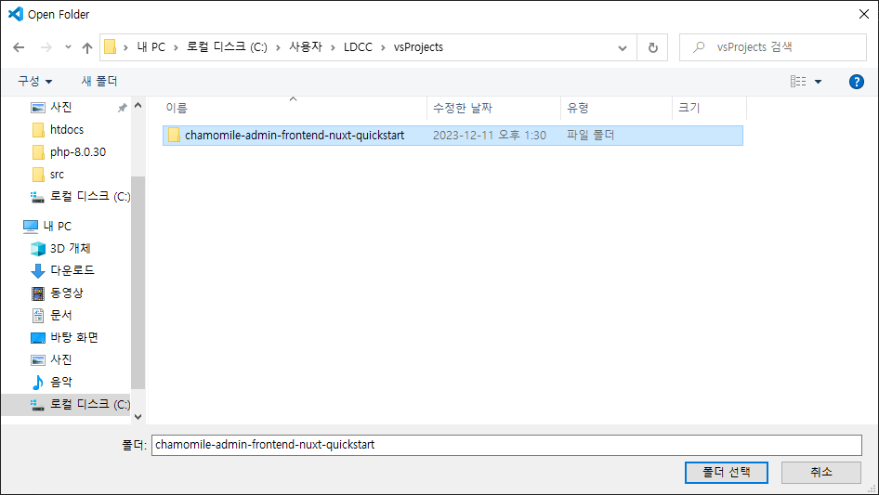
Task: Select LDCC in the address breadcrumb
Action: (x=358, y=47)
